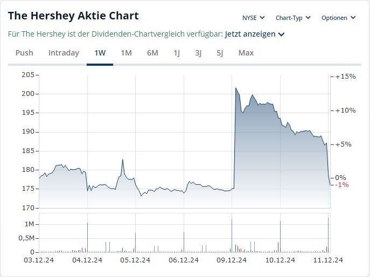The height and width of the screenshot is (277, 370).
Task: Select the Max time range tab
Action: coord(246,53)
